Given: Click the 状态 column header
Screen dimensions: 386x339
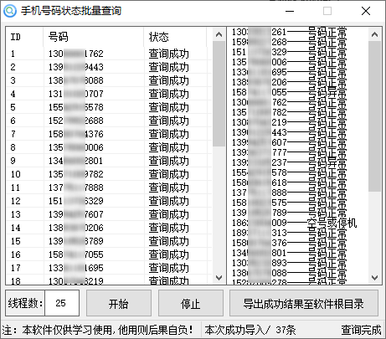Looking at the screenshot, I should (x=175, y=37).
